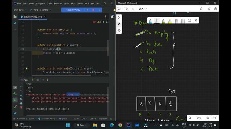Open Whiteboard timer icon

tap(201, 9)
